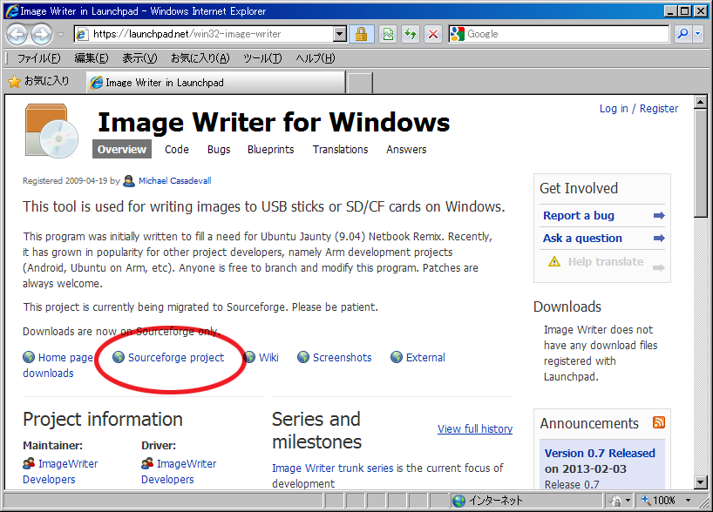Open the Blueprints tab
Image resolution: width=713 pixels, height=512 pixels.
270,150
